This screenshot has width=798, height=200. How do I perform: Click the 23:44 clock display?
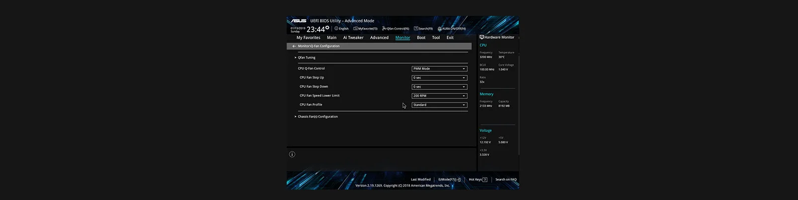coord(316,29)
